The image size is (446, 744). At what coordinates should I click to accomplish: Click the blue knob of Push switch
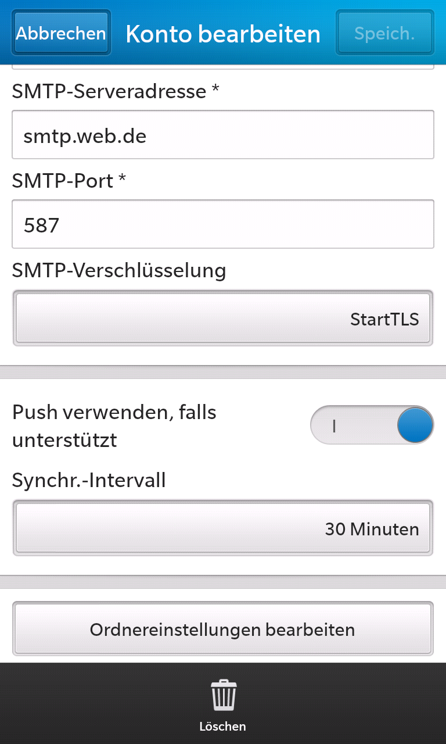point(415,425)
